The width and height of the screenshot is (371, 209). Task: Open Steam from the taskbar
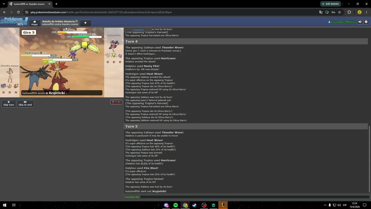click(194, 205)
